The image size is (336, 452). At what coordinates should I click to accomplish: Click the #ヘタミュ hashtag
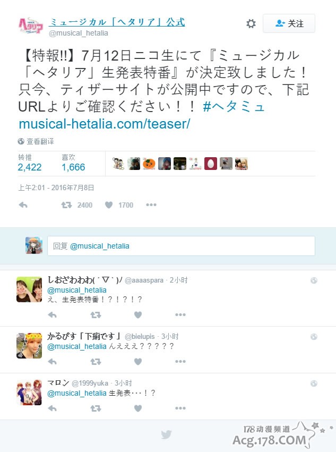[234, 107]
